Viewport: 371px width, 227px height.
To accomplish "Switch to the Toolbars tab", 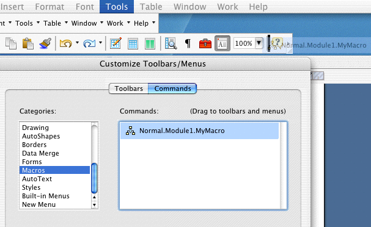I will coord(128,88).
